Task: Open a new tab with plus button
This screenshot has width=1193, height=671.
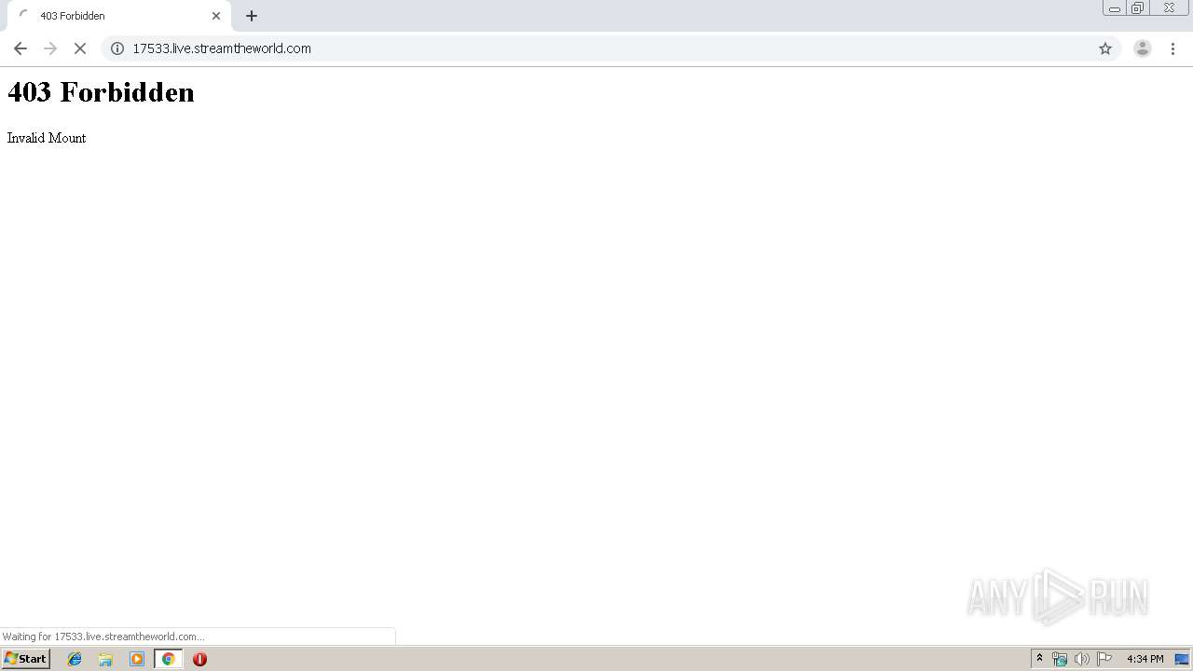Action: (x=252, y=16)
